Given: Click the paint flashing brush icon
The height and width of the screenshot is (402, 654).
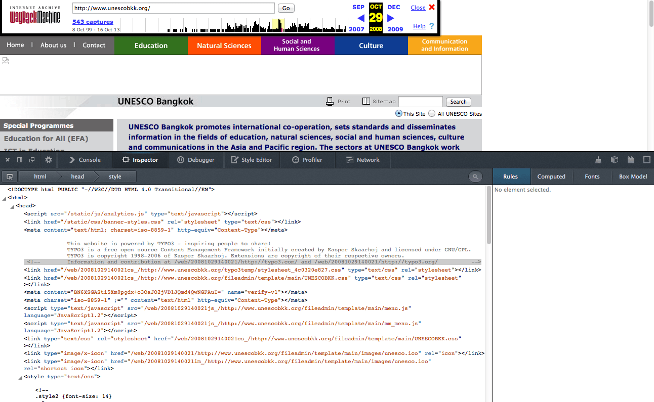Looking at the screenshot, I should point(598,160).
